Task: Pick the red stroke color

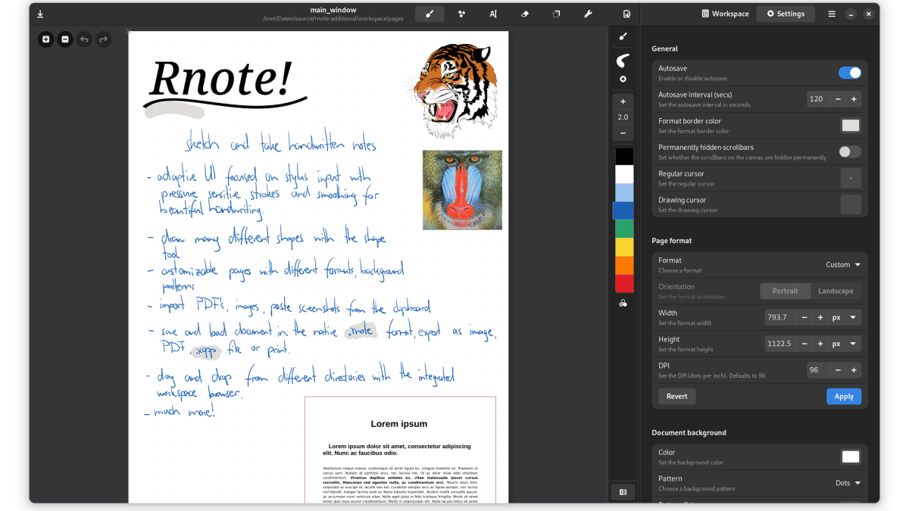Action: [x=623, y=284]
